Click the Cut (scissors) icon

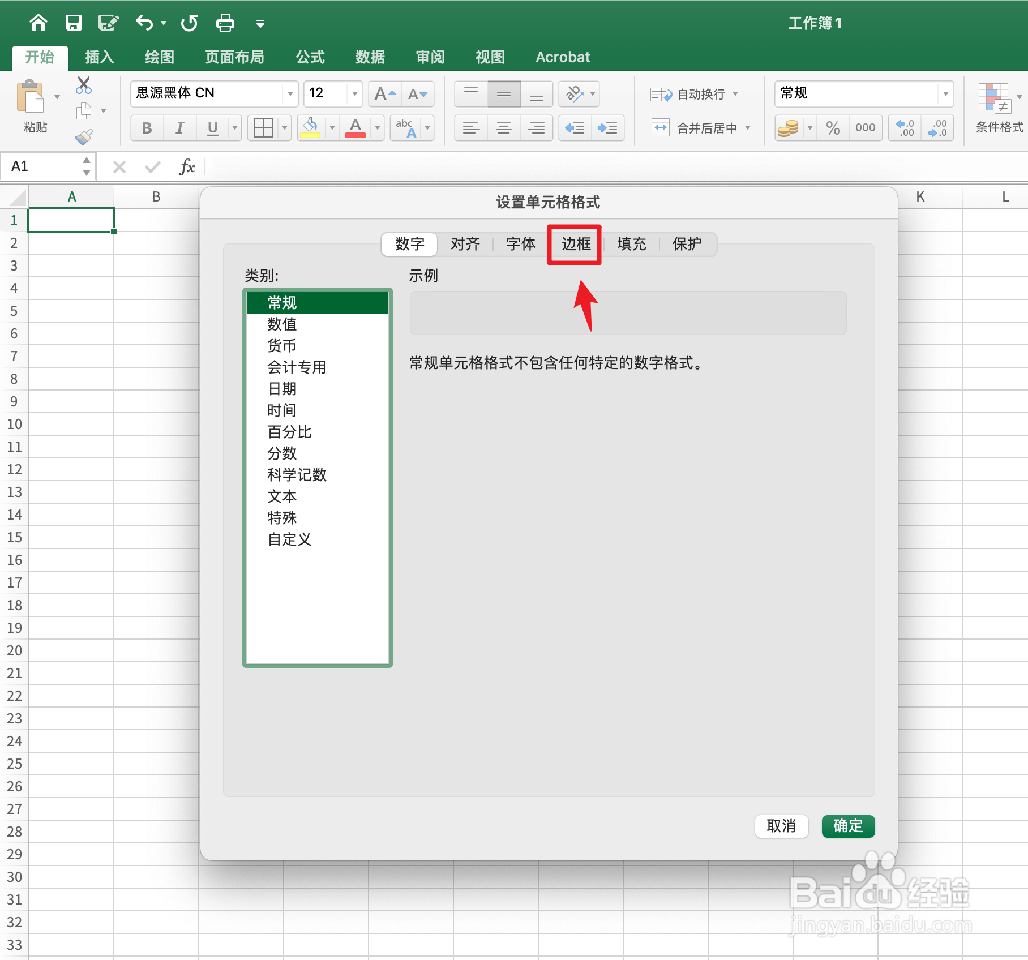[x=84, y=85]
